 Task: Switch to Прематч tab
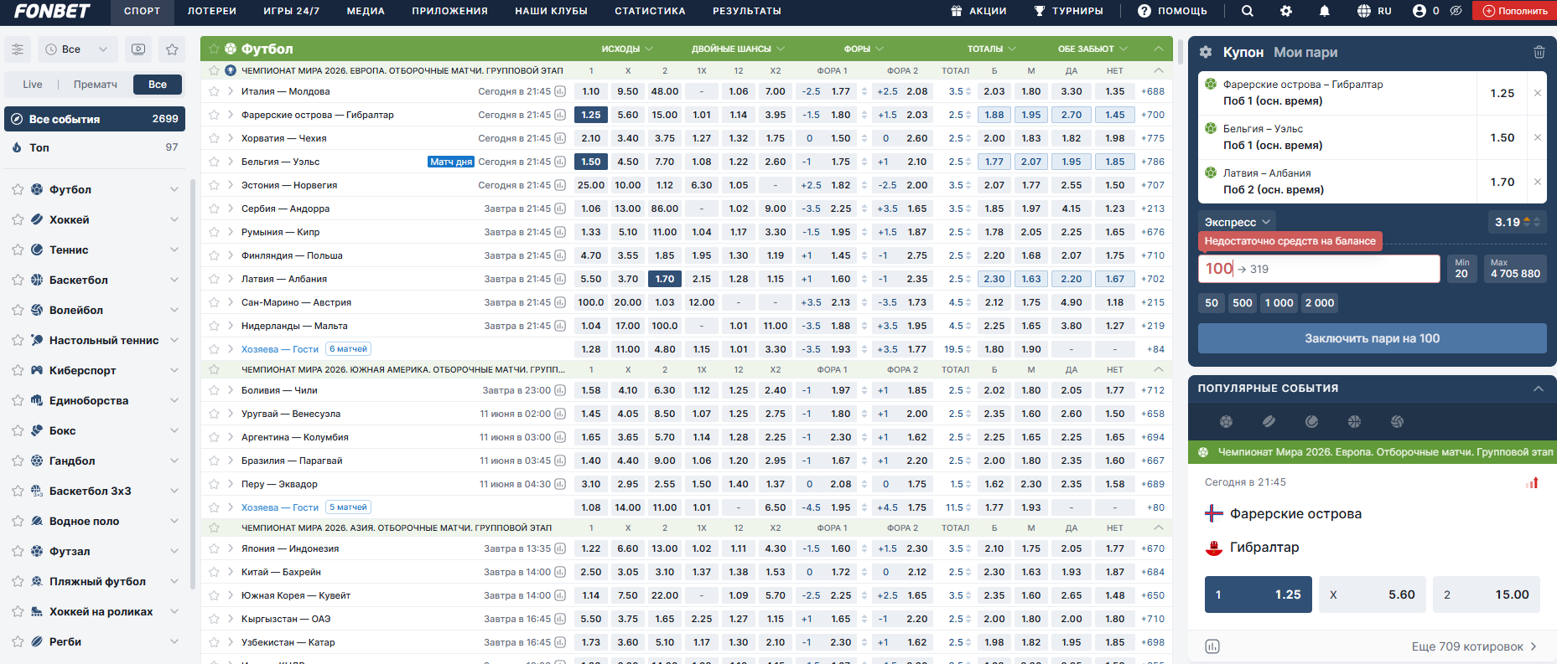96,85
